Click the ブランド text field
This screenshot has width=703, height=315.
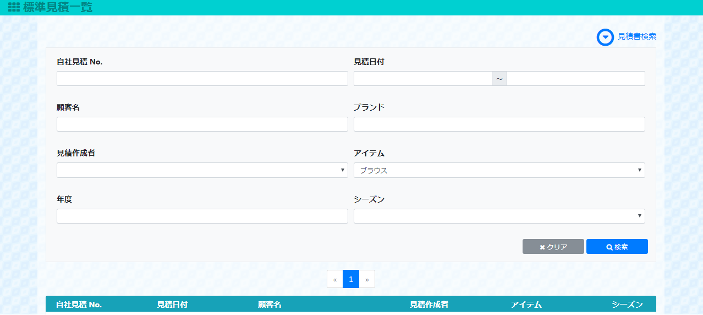pos(499,124)
